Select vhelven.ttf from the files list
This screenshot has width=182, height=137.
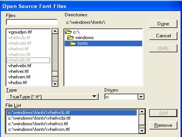coord(19,77)
